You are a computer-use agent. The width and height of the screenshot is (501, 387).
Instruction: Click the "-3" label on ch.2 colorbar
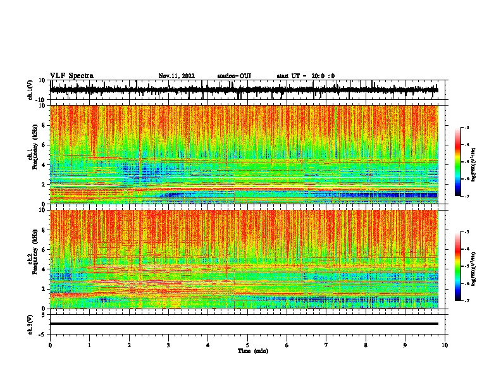click(466, 232)
